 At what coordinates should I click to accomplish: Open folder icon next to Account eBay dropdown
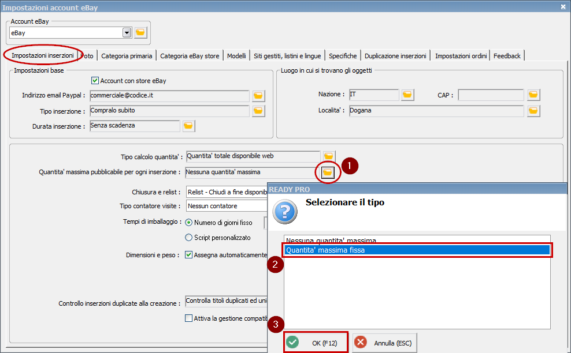click(140, 33)
